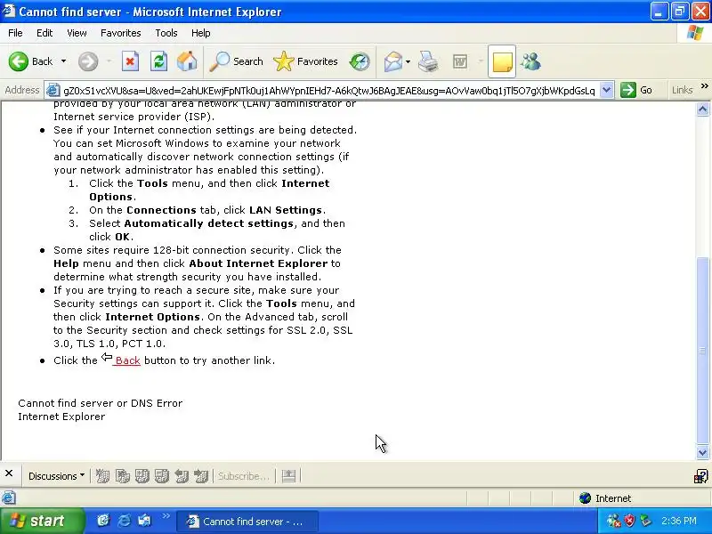The image size is (712, 534).
Task: Click the Messenger tray icon
Action: click(x=613, y=521)
